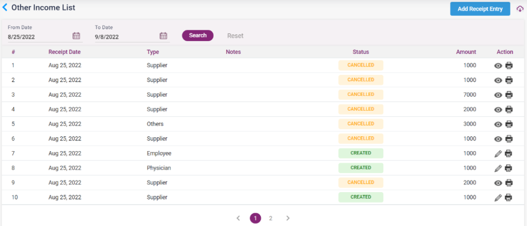The image size is (527, 226).
Task: Open the To Date calendar picker
Action: [x=163, y=36]
